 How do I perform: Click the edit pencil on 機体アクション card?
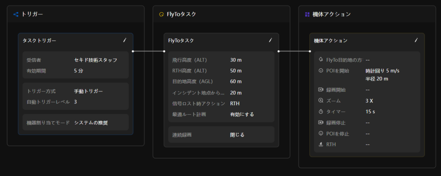[x=416, y=40]
